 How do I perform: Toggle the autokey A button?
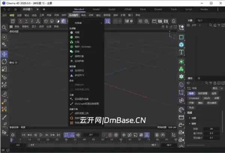(110, 135)
